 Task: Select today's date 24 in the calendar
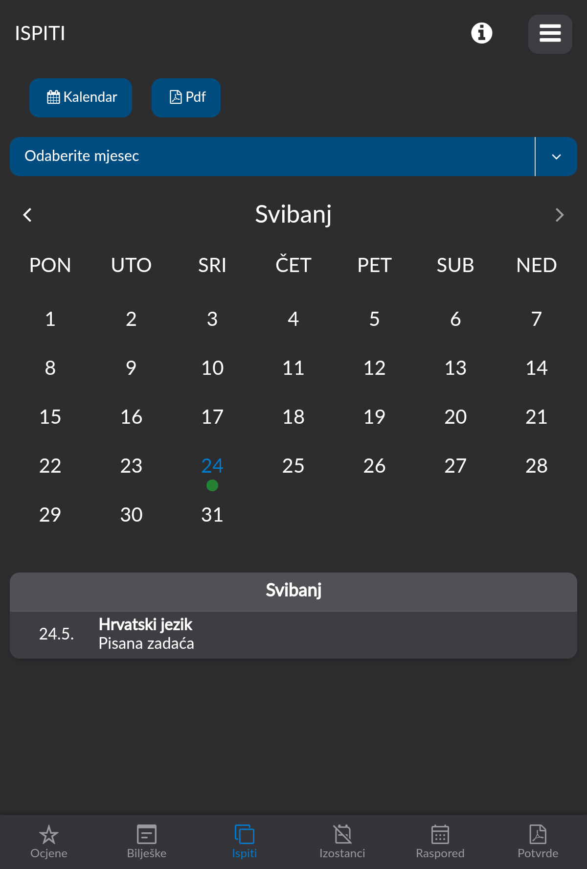click(212, 466)
